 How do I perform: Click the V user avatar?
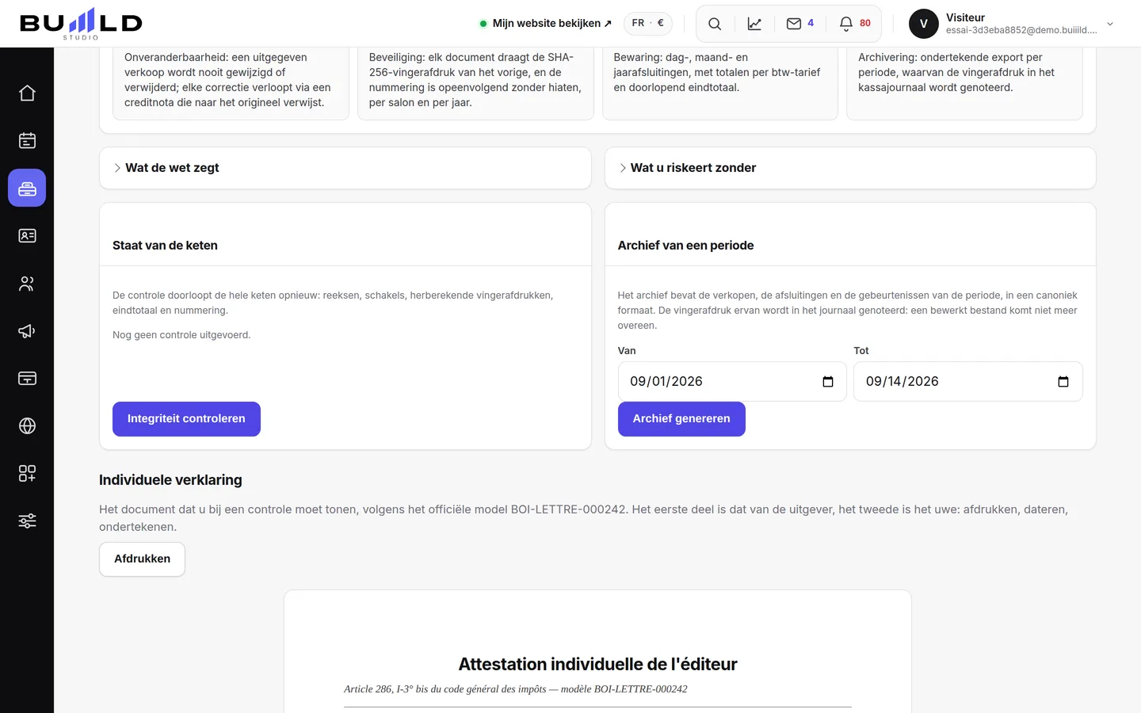click(x=923, y=24)
